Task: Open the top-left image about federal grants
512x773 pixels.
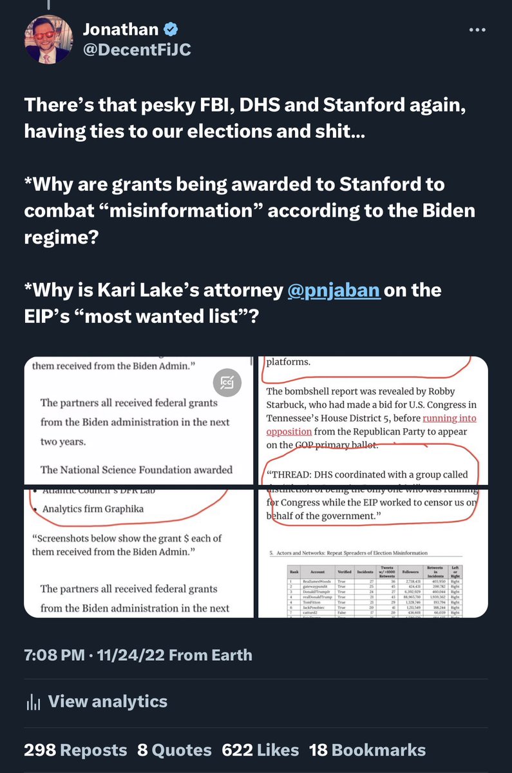Action: click(139, 420)
